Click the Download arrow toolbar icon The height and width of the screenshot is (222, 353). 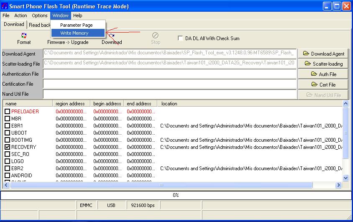pos(112,36)
